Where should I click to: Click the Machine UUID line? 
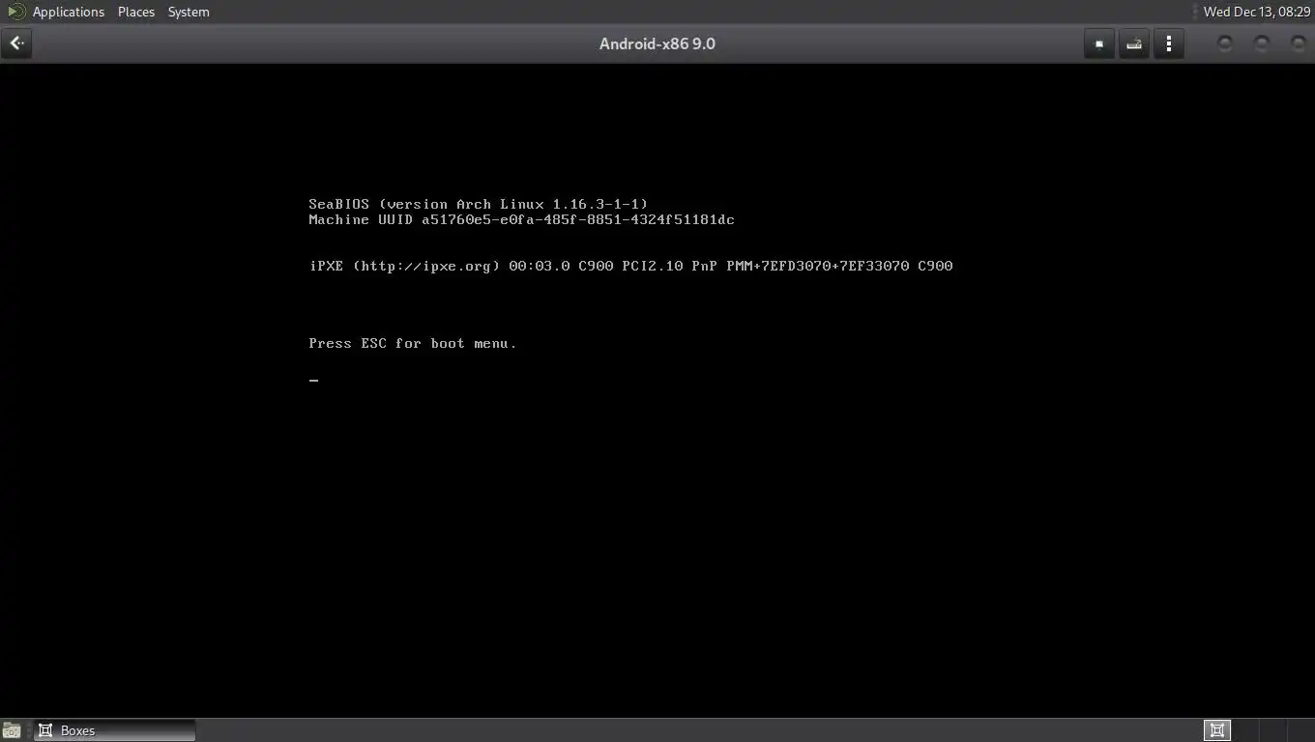point(521,219)
